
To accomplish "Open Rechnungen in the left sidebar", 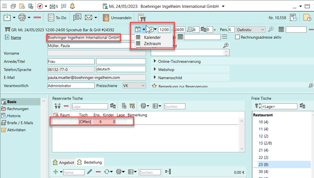I will point(18,109).
